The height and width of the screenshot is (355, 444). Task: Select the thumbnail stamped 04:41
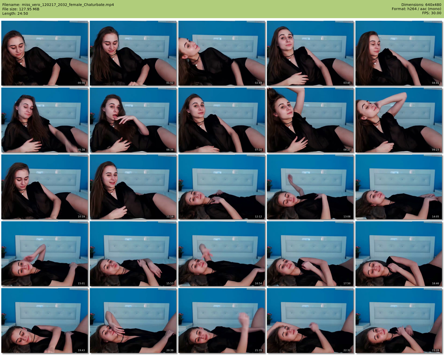tap(399, 53)
